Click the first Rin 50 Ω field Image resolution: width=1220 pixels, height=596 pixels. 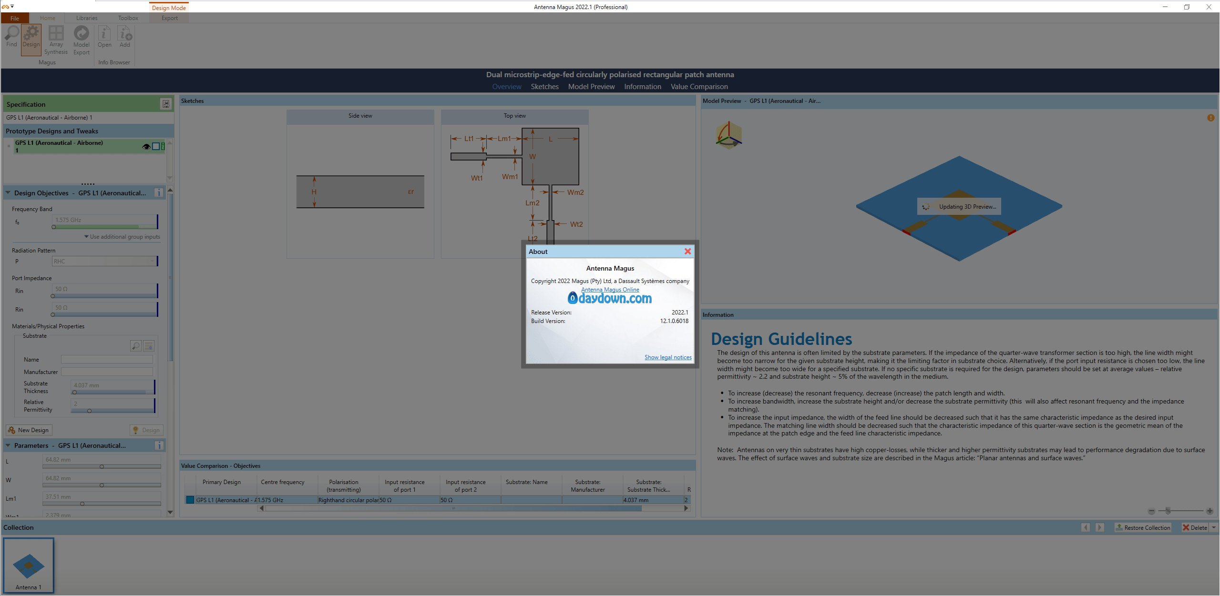[x=104, y=289]
